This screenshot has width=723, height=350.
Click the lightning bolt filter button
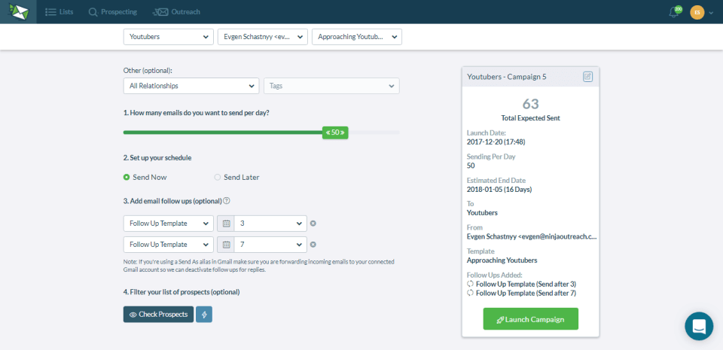click(x=204, y=315)
